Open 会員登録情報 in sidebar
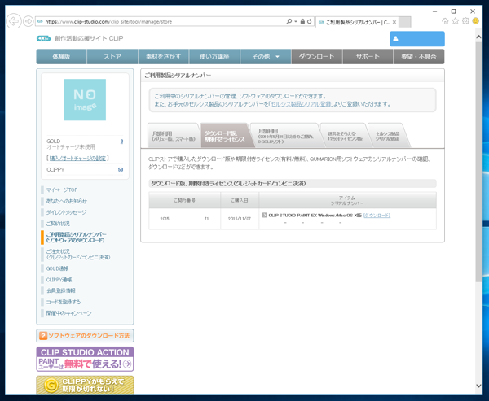489x401 pixels. point(61,290)
